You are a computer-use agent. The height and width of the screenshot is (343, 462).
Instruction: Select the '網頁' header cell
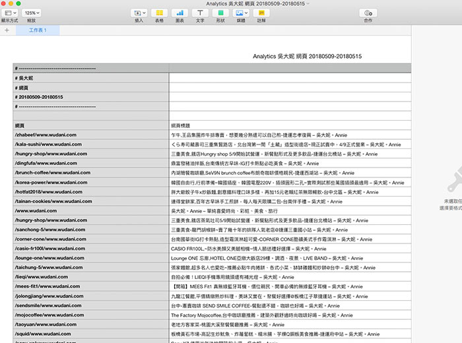coord(91,125)
